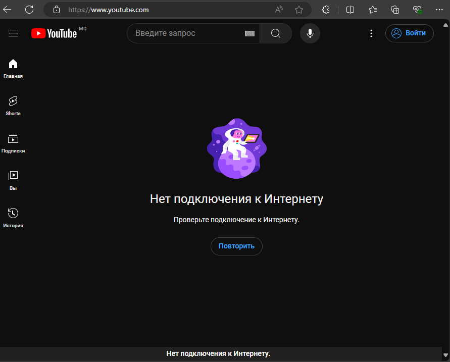Start voice search with the microphone
Image resolution: width=450 pixels, height=362 pixels.
point(310,33)
